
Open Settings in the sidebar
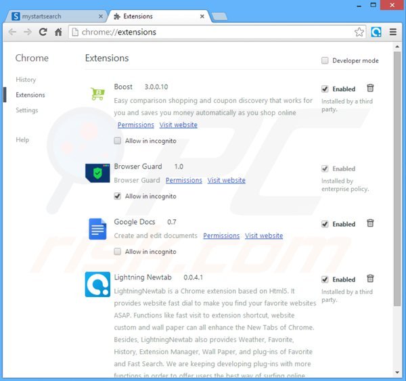(x=27, y=110)
